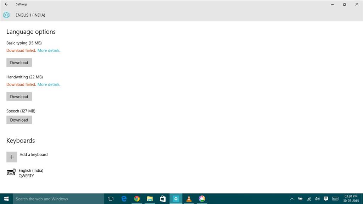The image size is (363, 204).
Task: Open the Windows Store from the taskbar
Action: 163,199
